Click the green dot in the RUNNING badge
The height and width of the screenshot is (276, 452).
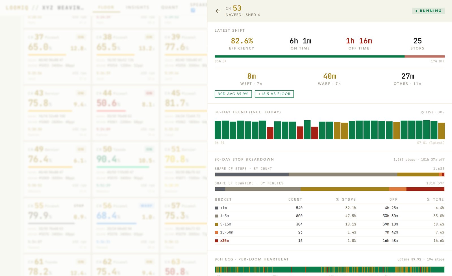coord(416,11)
